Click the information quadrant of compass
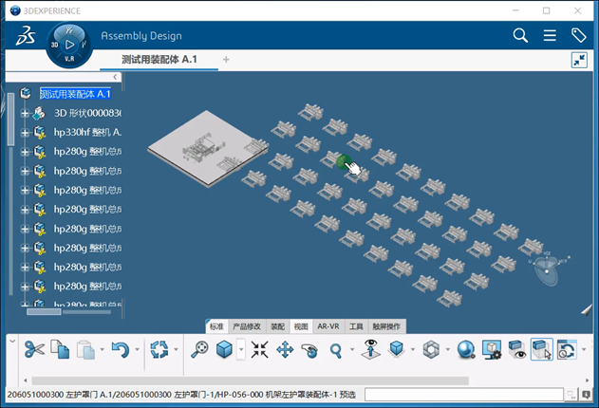 [x=84, y=45]
